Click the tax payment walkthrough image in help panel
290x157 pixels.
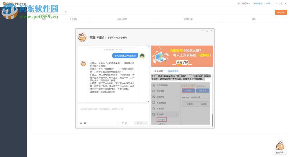pos(181,104)
